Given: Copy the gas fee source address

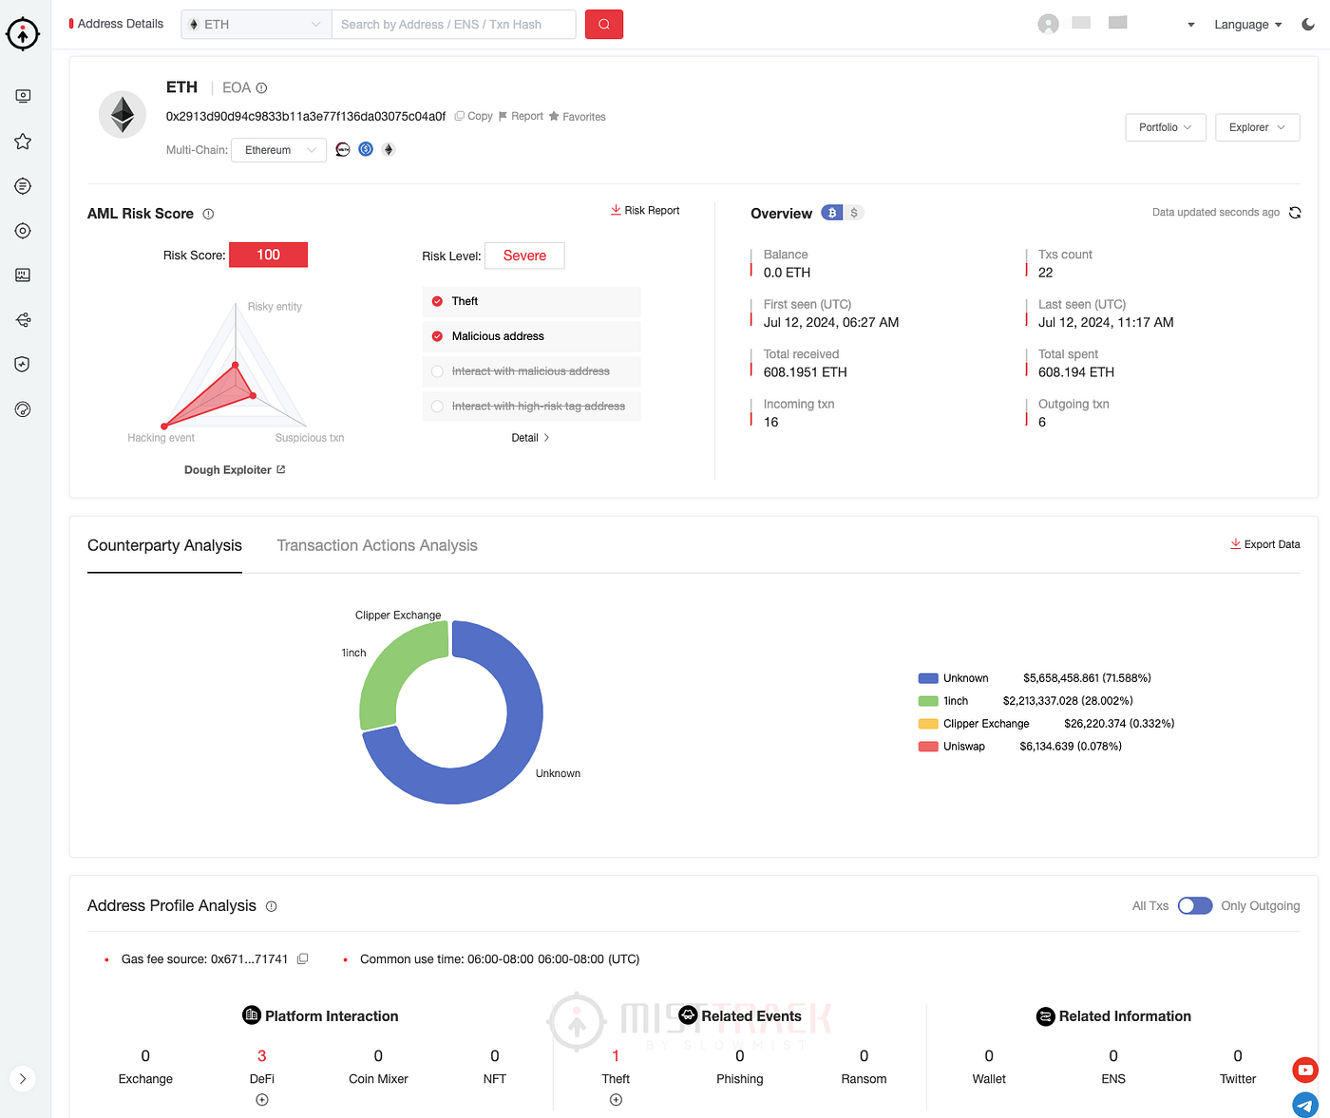Looking at the screenshot, I should click(x=302, y=958).
